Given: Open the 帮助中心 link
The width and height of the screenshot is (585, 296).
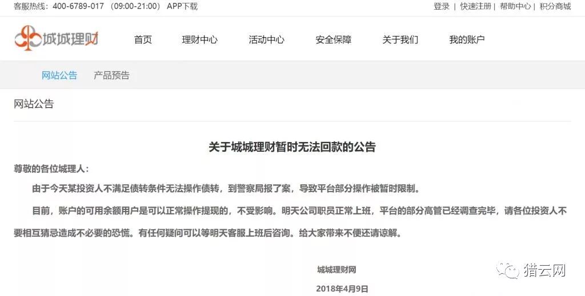Looking at the screenshot, I should [515, 6].
